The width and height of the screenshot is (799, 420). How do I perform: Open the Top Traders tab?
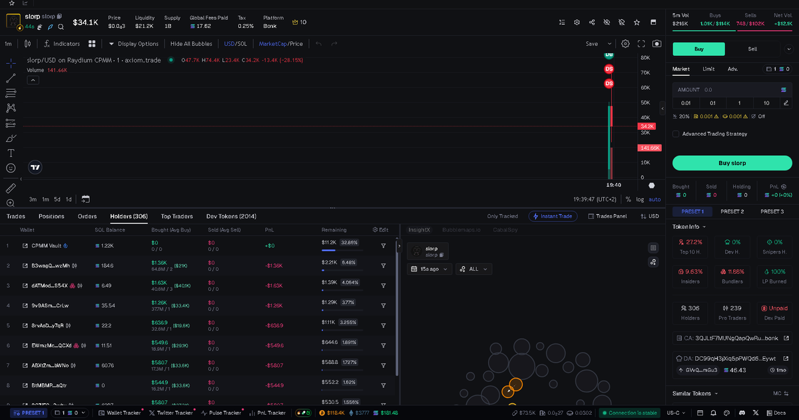(x=177, y=216)
